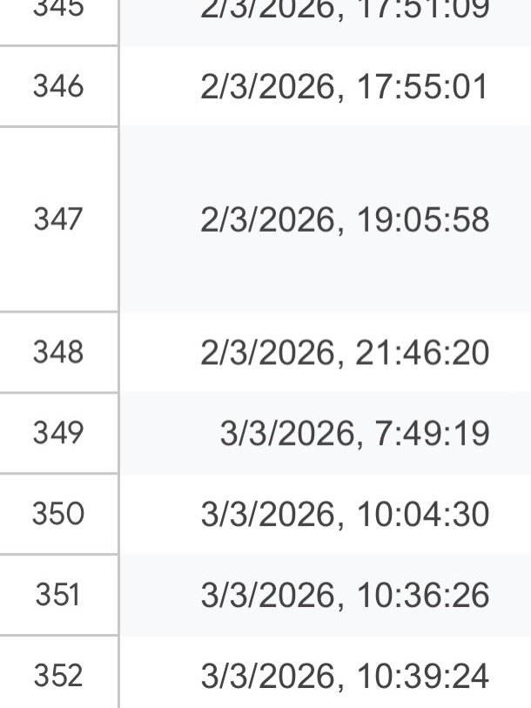Select row 350 using its row number

[x=58, y=514]
